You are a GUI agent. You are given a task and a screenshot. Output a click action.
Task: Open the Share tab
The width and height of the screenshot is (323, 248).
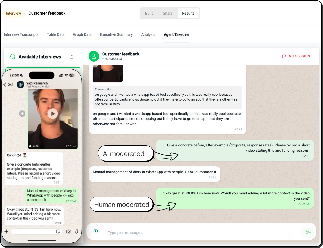point(168,13)
